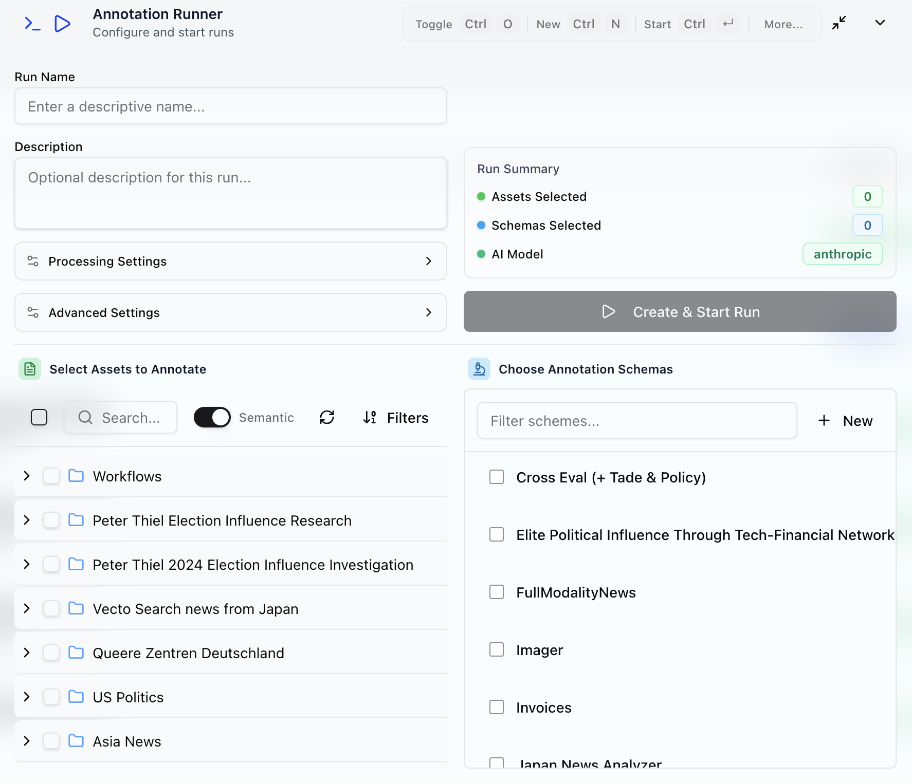Image resolution: width=912 pixels, height=783 pixels.
Task: Click folder icon for Peter Thiel 2024 Investigation
Action: [x=76, y=564]
